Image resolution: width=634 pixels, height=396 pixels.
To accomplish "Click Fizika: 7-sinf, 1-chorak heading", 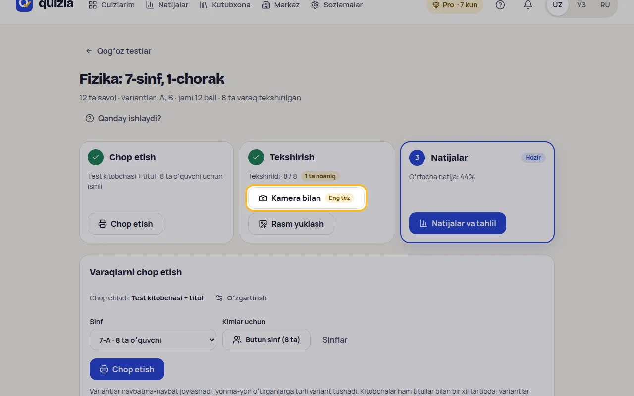I will (152, 79).
